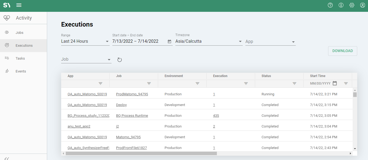Image resolution: width=368 pixels, height=160 pixels.
Task: Open the hamburger menu in header
Action: (x=19, y=5)
